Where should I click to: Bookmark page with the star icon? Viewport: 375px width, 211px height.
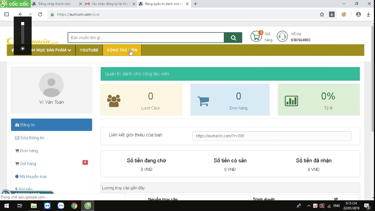(322, 14)
